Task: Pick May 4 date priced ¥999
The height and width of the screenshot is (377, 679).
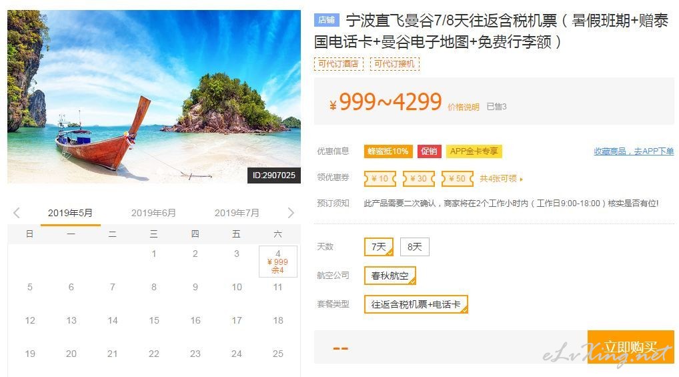Action: coord(278,262)
